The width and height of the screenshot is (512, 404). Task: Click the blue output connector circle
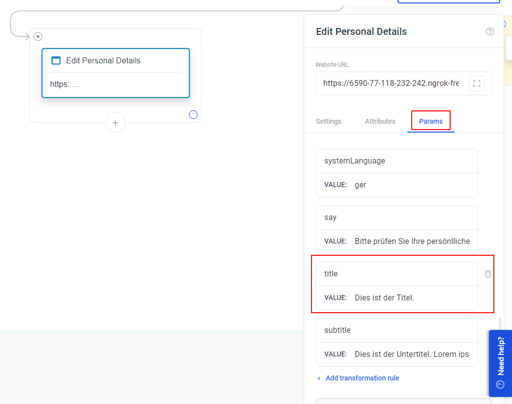pos(193,115)
